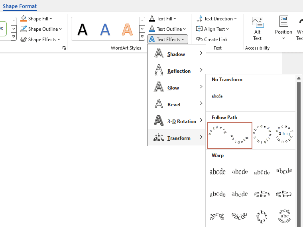Open the Shadow submenu

177,54
